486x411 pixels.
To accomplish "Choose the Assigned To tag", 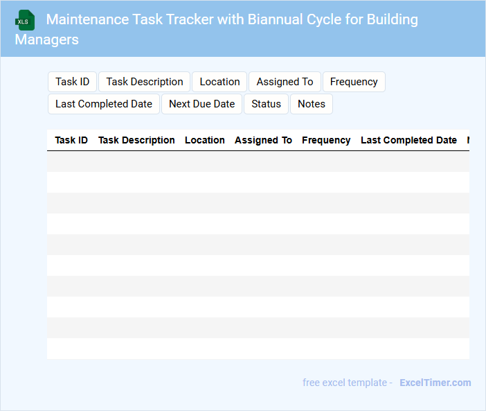I will pos(285,82).
